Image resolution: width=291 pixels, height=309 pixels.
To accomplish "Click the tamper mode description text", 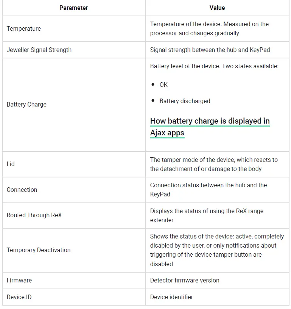I will click(214, 164).
